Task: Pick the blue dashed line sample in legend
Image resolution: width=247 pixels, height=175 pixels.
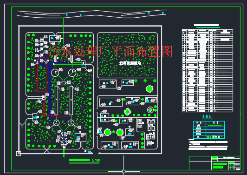Action: click(x=215, y=128)
